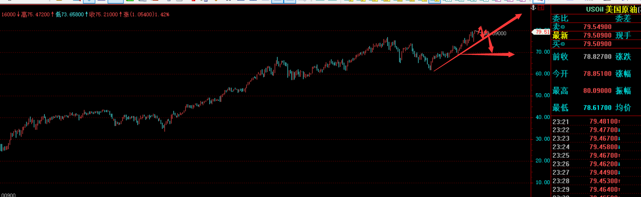The width and height of the screenshot is (641, 197).
Task: Click the USOil 美国原油 quote title
Action: click(611, 9)
